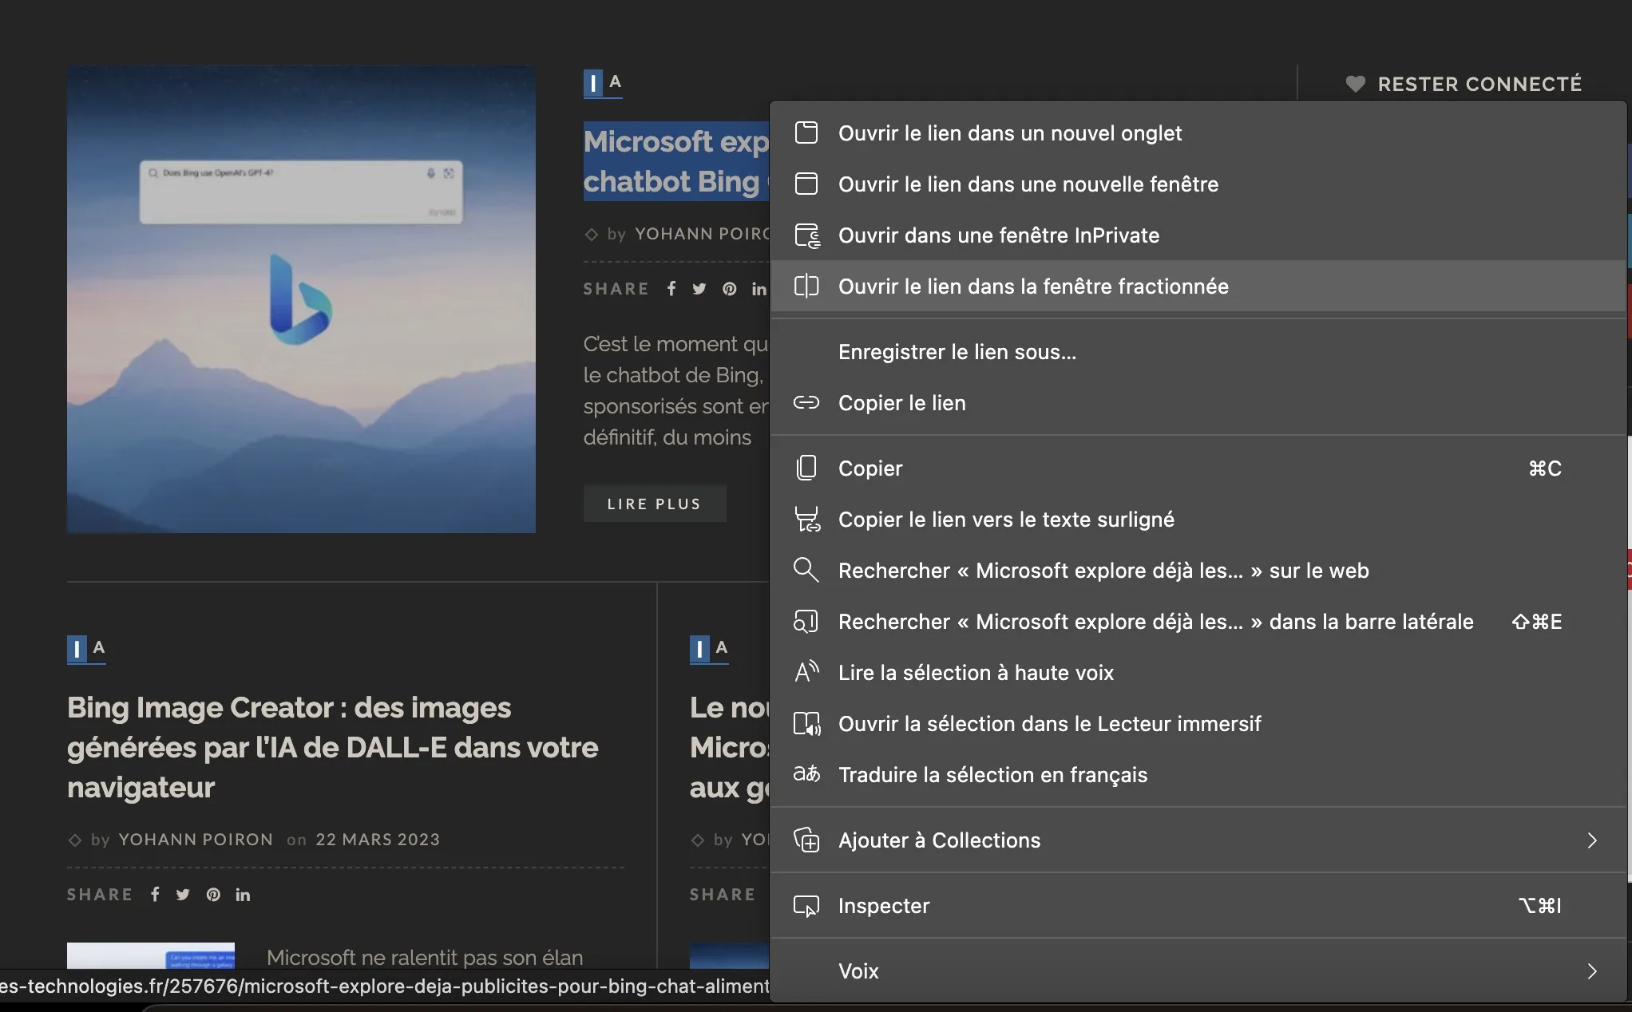Click the split window icon
This screenshot has height=1012, width=1632.
(806, 286)
